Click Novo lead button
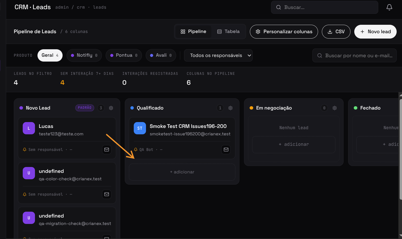Image resolution: width=402 pixels, height=239 pixels. click(375, 32)
